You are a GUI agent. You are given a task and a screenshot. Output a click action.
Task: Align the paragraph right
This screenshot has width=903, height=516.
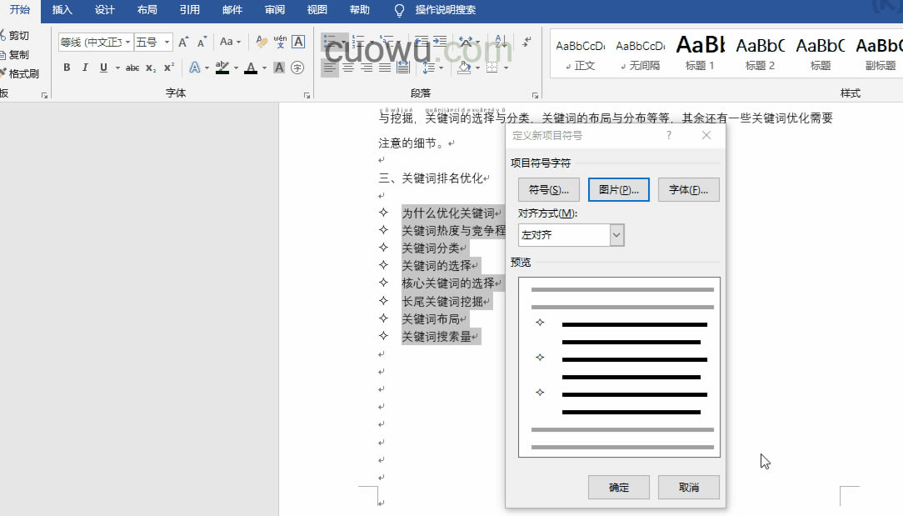(367, 68)
